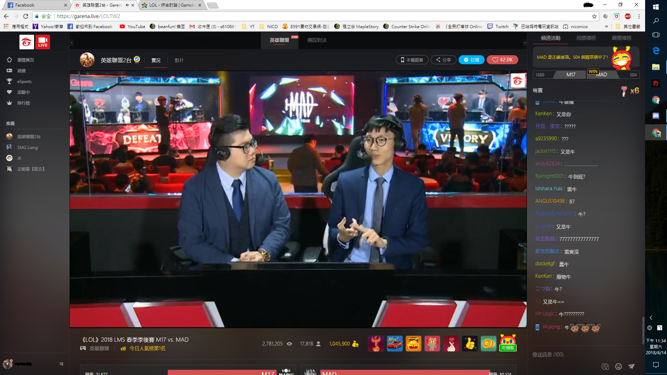Click the chat scrollbar
Screen dimensions: 667x375
point(643,330)
